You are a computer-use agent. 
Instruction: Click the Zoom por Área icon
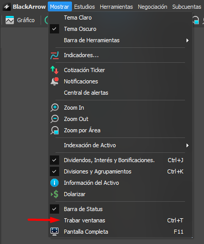coord(54,130)
